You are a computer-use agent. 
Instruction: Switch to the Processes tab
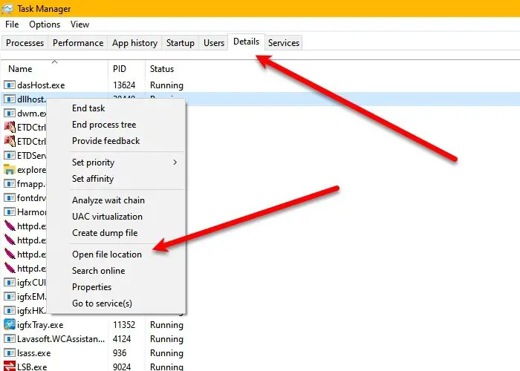(x=25, y=43)
